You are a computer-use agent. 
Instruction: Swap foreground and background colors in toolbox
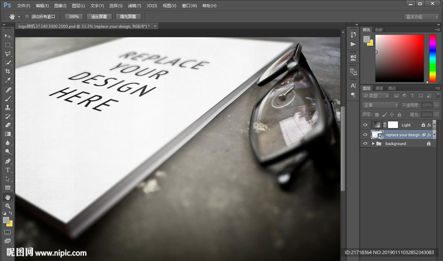[10, 213]
